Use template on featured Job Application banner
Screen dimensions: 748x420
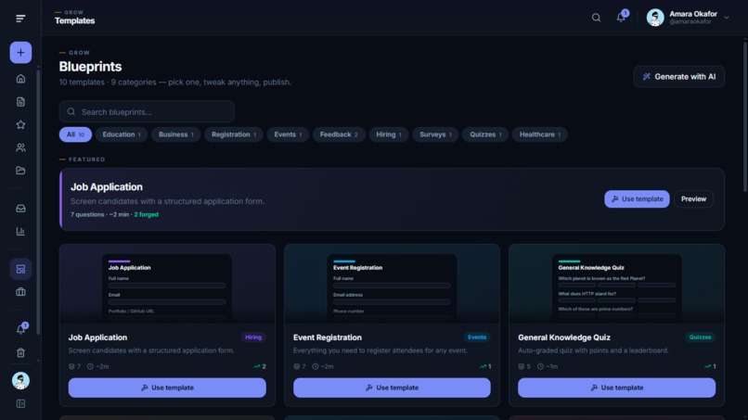tap(637, 198)
